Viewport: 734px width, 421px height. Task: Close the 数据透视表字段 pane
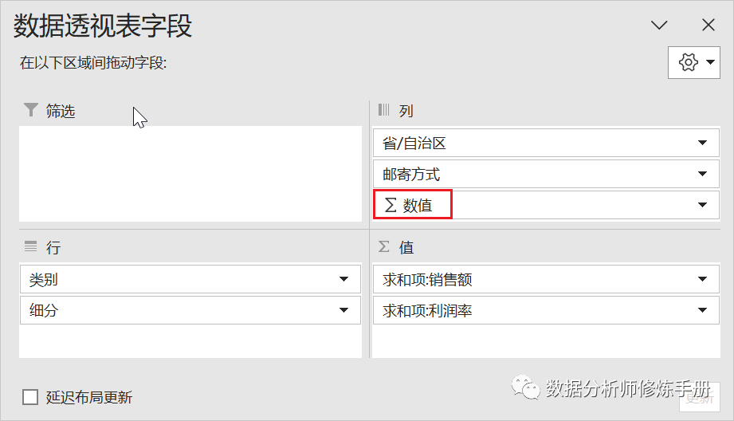tap(708, 25)
